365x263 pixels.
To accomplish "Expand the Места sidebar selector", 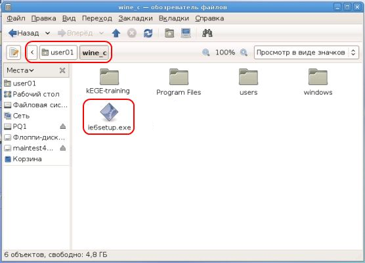I will click(x=20, y=70).
